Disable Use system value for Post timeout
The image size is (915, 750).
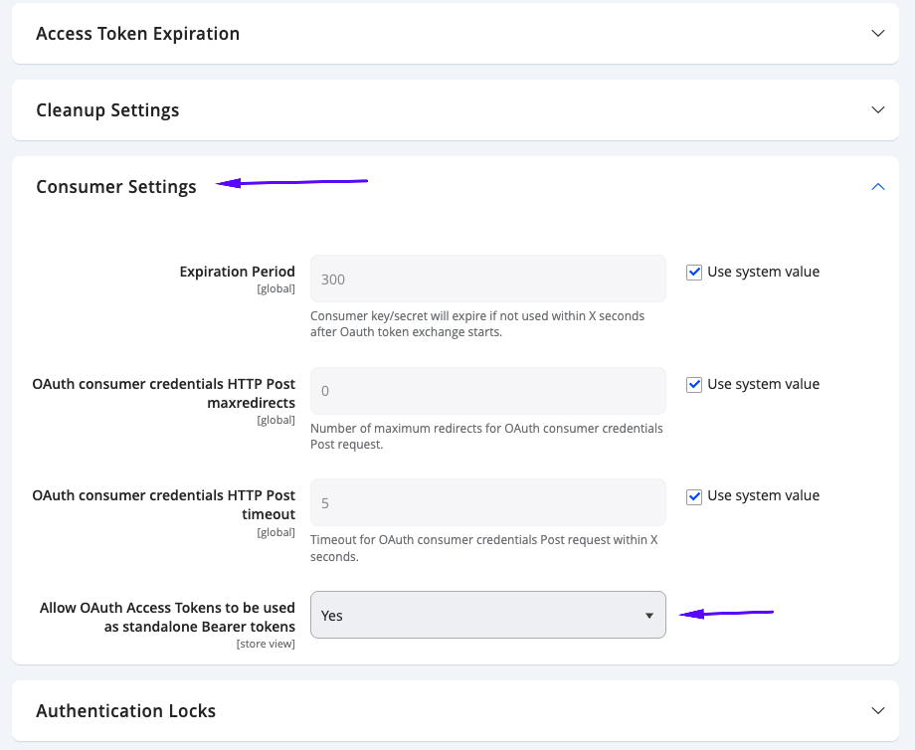click(x=694, y=495)
